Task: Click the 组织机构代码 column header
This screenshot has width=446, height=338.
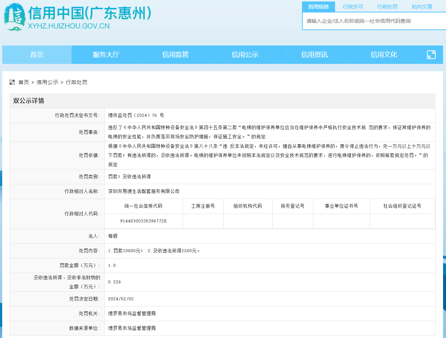Action: pos(248,206)
